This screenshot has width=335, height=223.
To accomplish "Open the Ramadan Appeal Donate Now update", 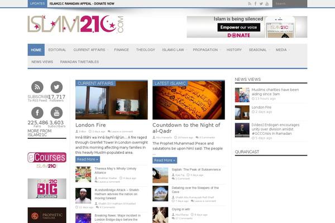I will (x=82, y=4).
